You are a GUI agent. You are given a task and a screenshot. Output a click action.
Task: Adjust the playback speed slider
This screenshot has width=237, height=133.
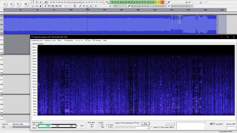point(105,6)
